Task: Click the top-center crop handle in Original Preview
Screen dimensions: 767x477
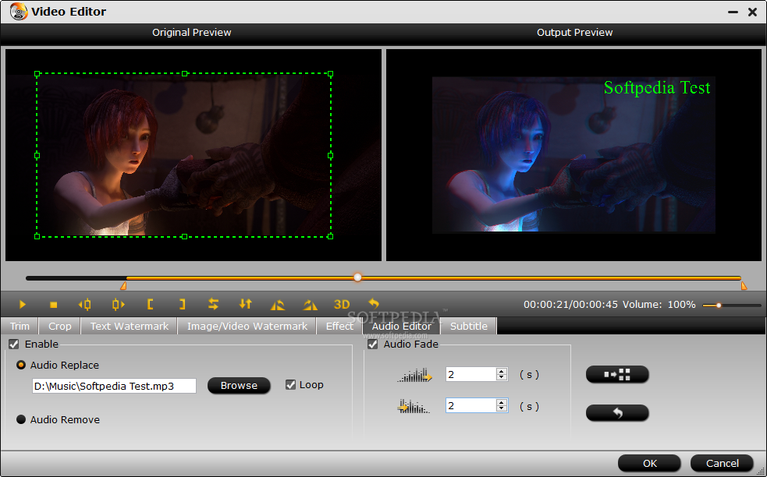Action: tap(184, 74)
